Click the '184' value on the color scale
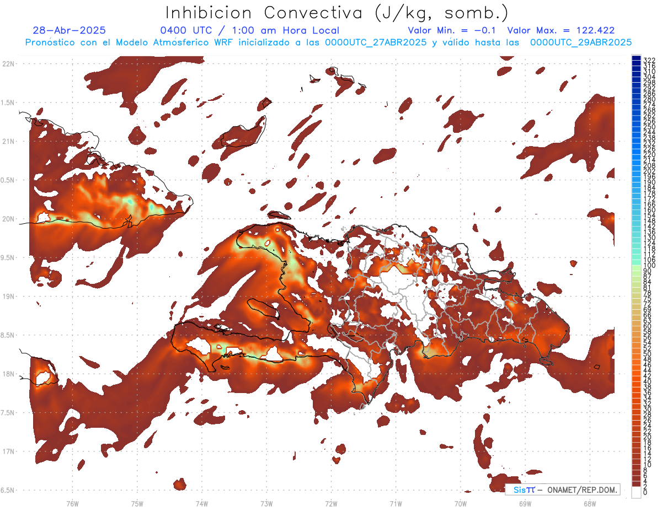Image resolution: width=662 pixels, height=511 pixels. coord(649,187)
